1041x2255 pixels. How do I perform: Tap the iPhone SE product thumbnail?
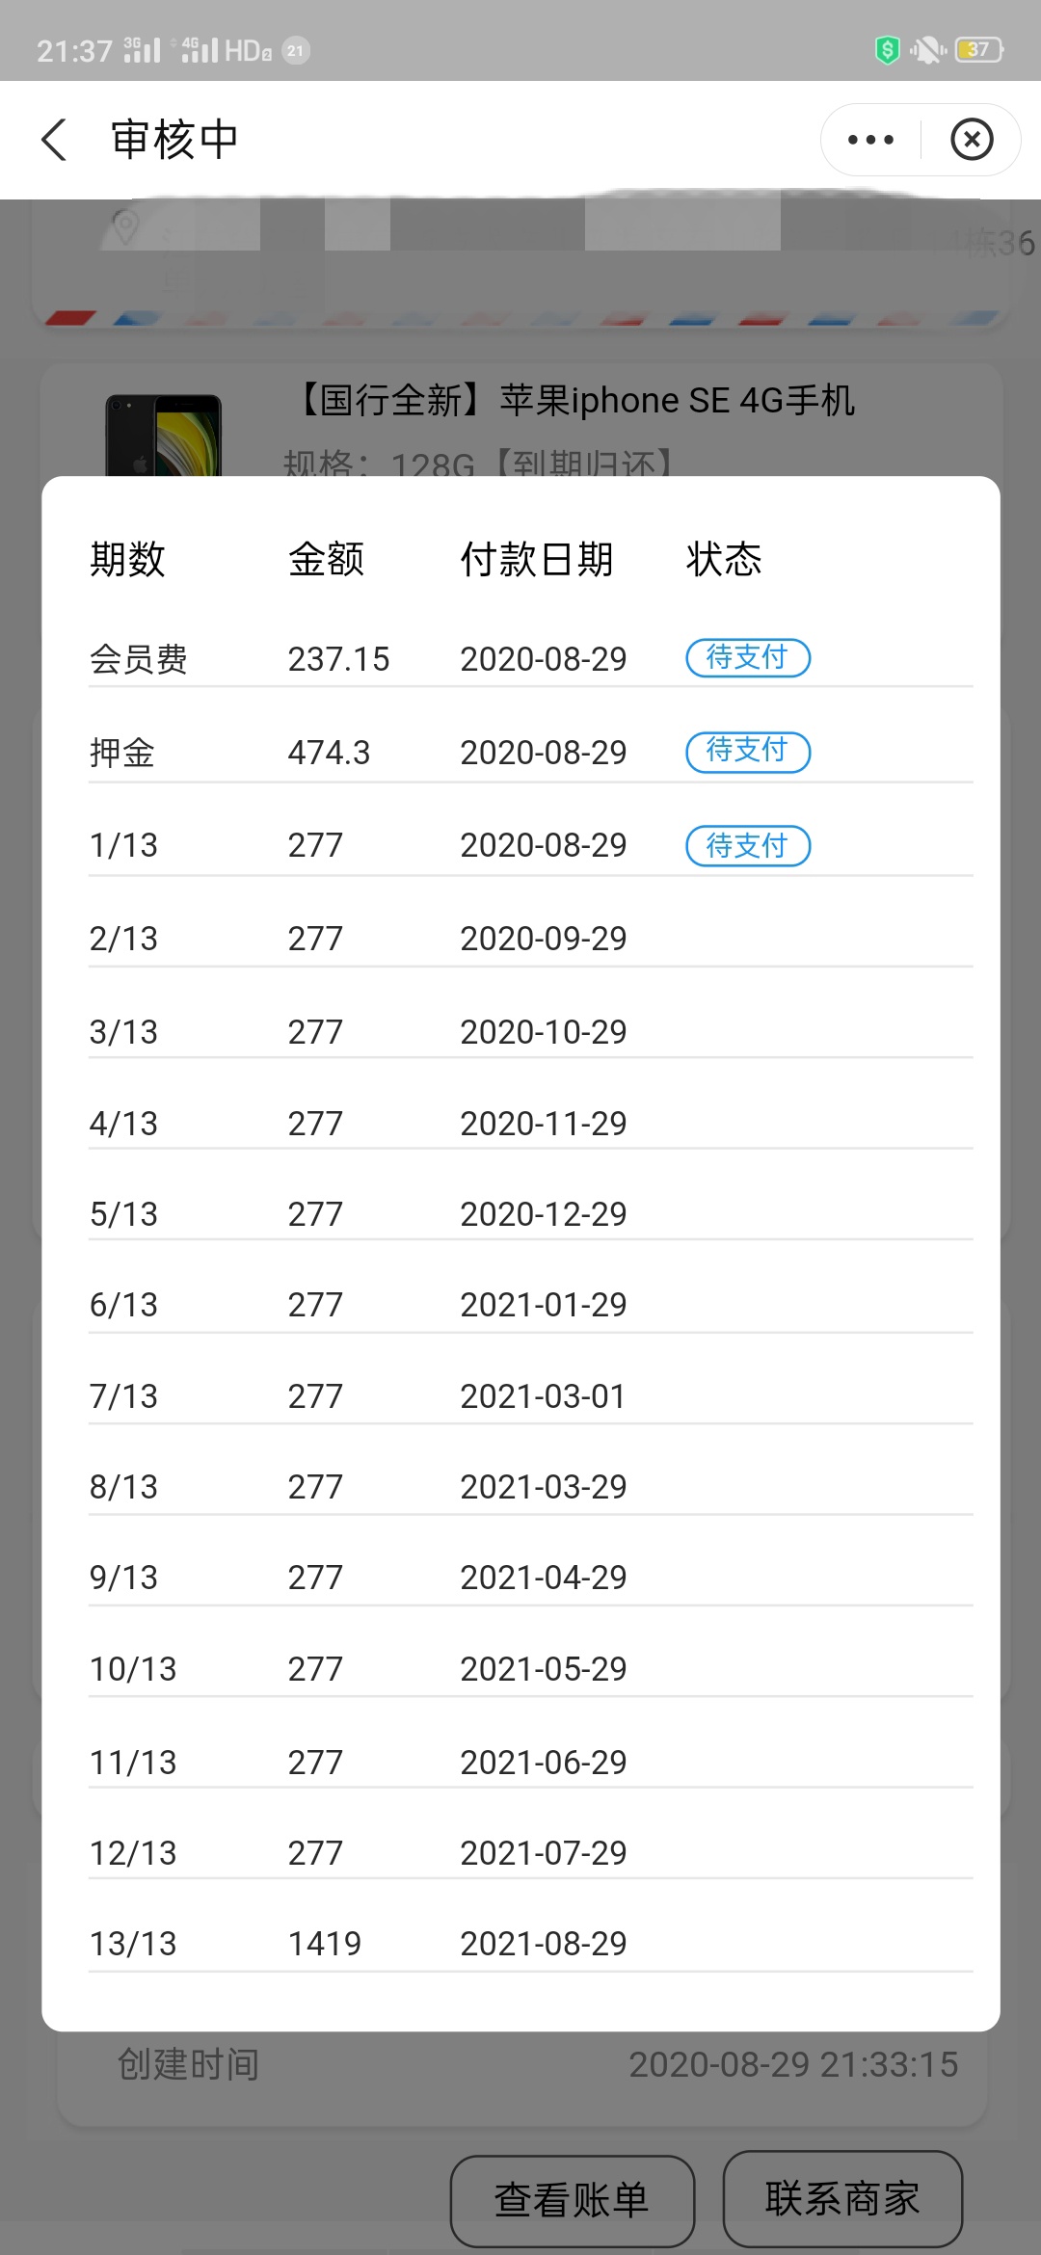click(x=163, y=435)
